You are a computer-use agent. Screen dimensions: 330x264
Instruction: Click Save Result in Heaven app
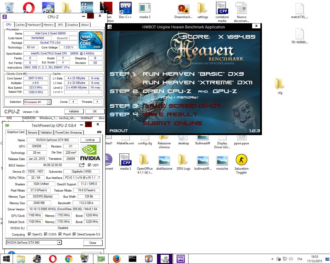[170, 114]
